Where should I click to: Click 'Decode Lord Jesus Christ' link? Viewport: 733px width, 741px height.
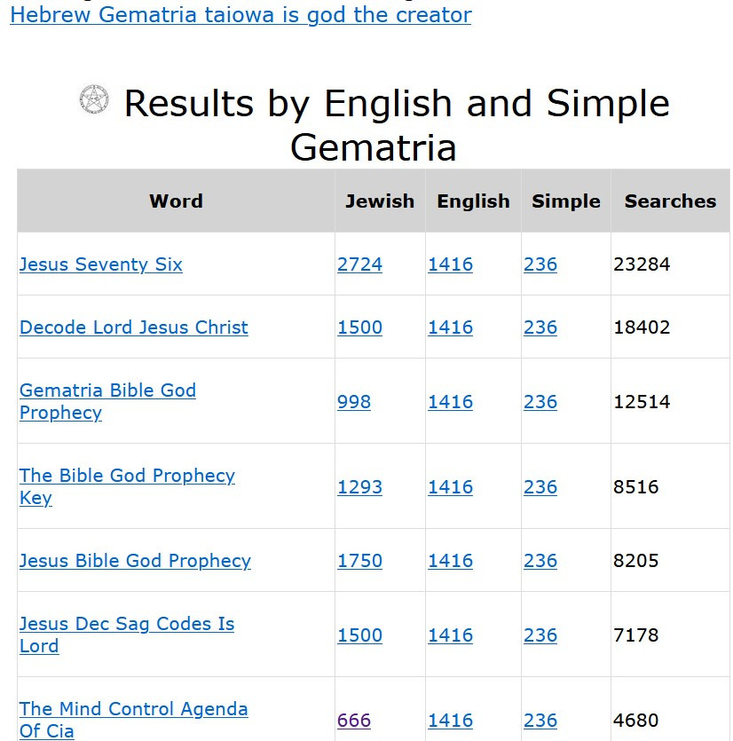click(x=133, y=327)
